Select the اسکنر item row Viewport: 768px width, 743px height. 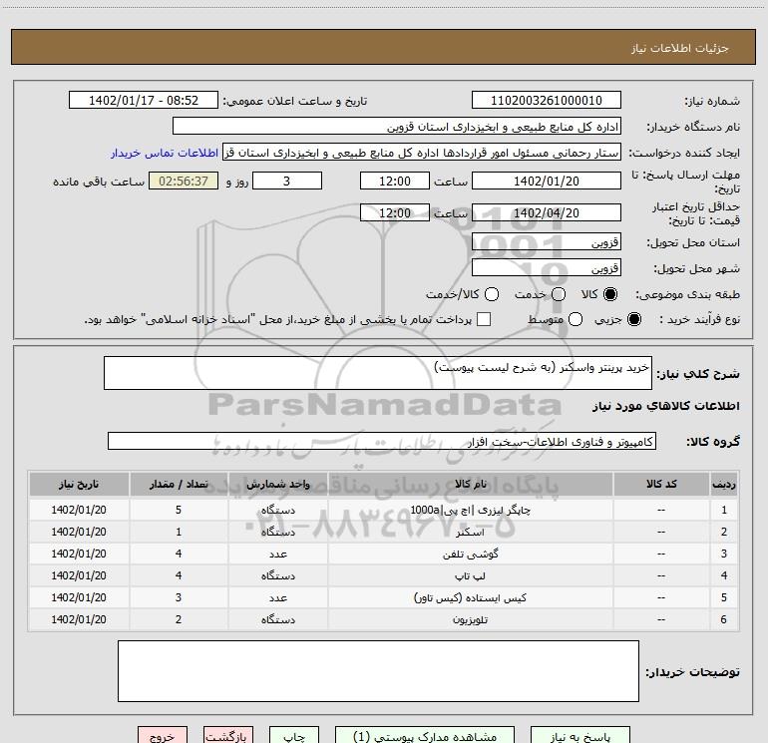(x=384, y=532)
